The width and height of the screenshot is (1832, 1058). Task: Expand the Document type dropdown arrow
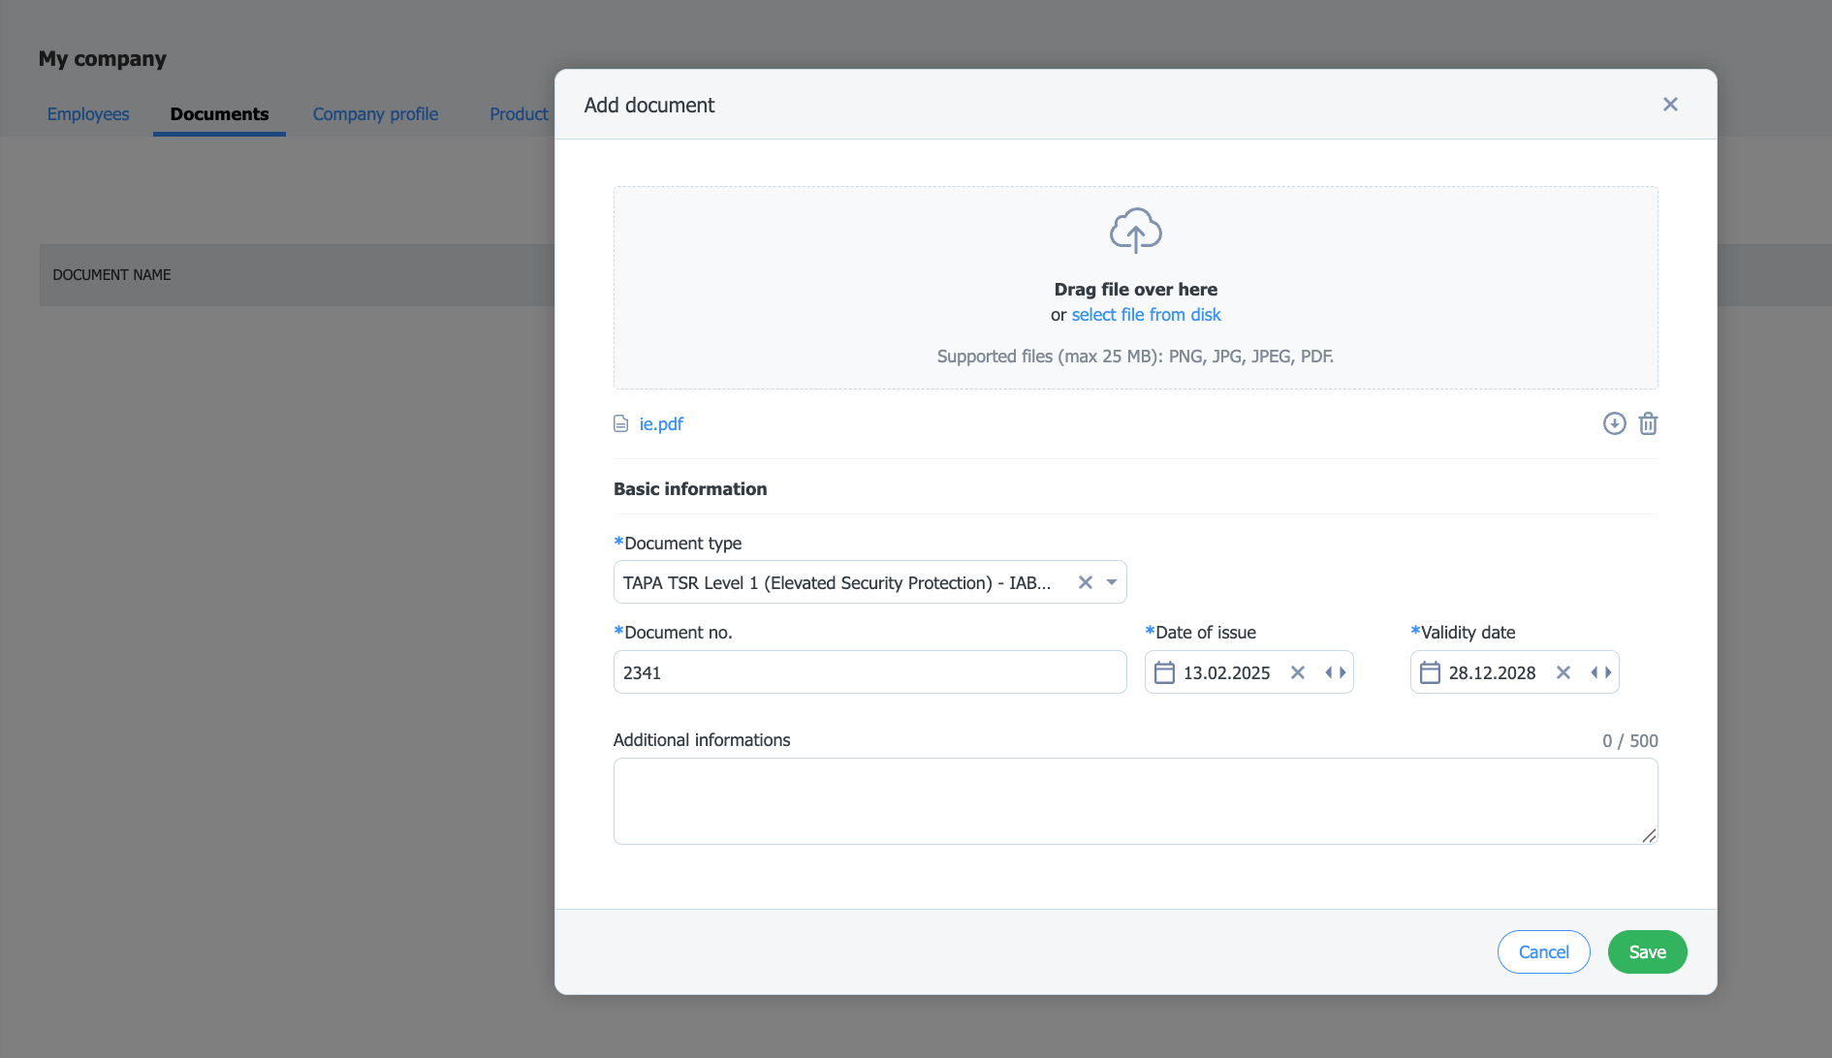tap(1112, 582)
